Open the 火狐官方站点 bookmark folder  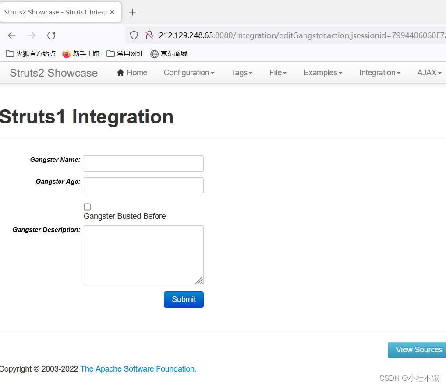31,54
